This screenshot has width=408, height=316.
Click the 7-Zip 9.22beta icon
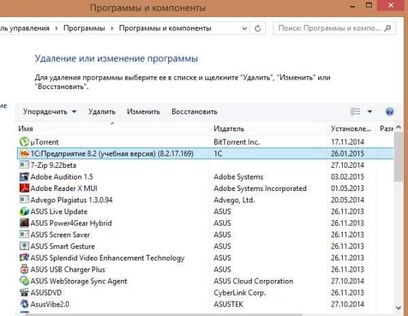pos(24,165)
